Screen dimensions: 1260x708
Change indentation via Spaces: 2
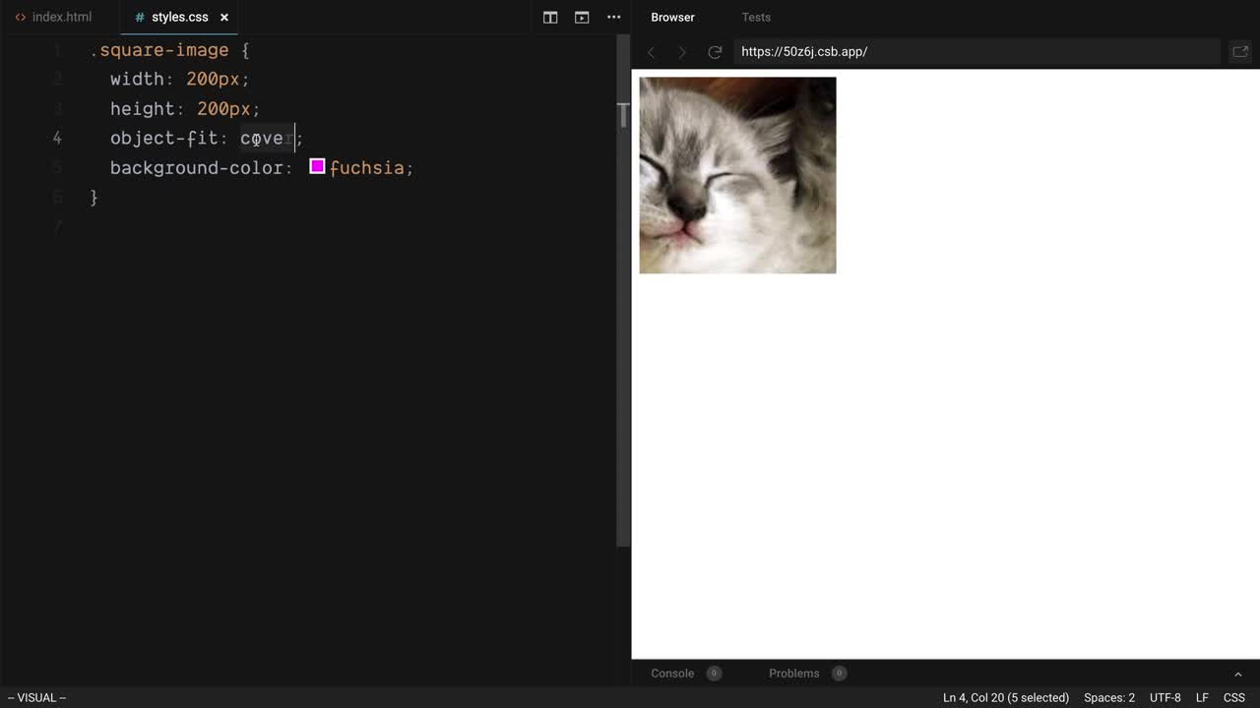tap(1108, 697)
